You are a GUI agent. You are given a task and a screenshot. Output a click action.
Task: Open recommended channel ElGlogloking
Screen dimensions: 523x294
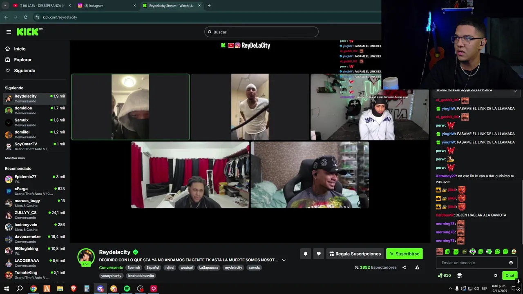click(x=35, y=251)
